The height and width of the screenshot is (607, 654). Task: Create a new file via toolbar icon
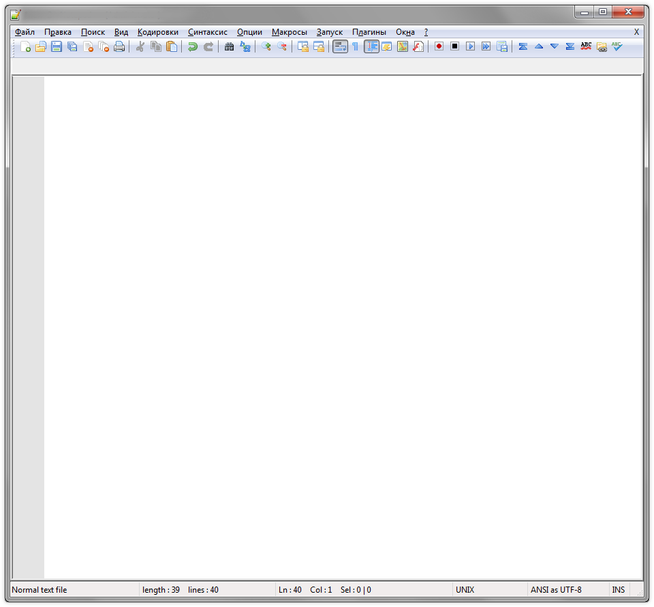[25, 46]
